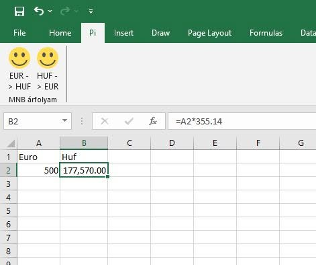Run the HUF -> EUR smiley button

pos(48,69)
